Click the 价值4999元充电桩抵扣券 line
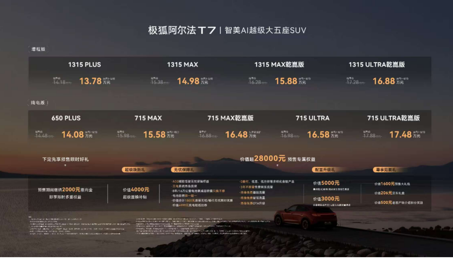The width and height of the screenshot is (453, 258). [x=189, y=205]
